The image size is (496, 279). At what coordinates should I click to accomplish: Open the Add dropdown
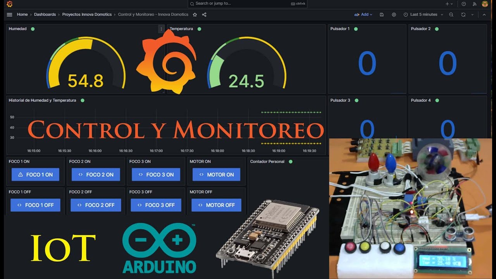tap(363, 14)
